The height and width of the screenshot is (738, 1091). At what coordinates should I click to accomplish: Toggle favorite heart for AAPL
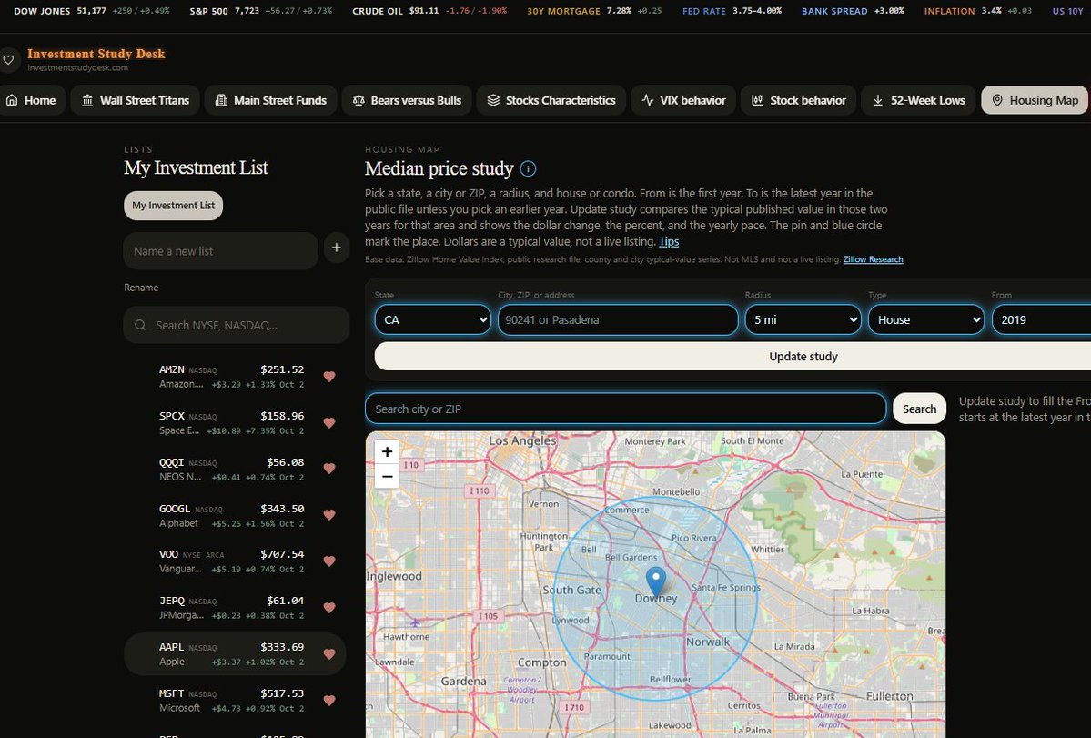[x=329, y=654]
